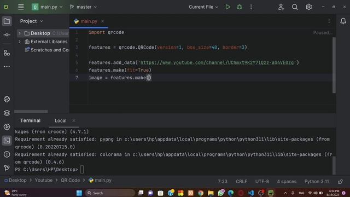Click the project panel horizontal scrollbar
This screenshot has width=350, height=197.
pos(31,112)
